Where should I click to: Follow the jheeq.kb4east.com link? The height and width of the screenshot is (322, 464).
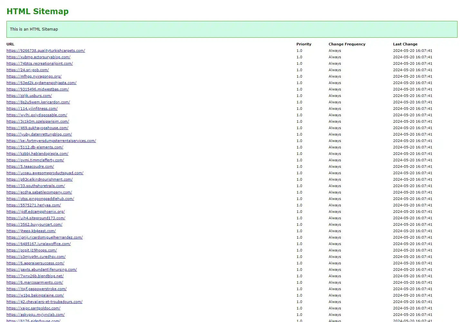31,231
